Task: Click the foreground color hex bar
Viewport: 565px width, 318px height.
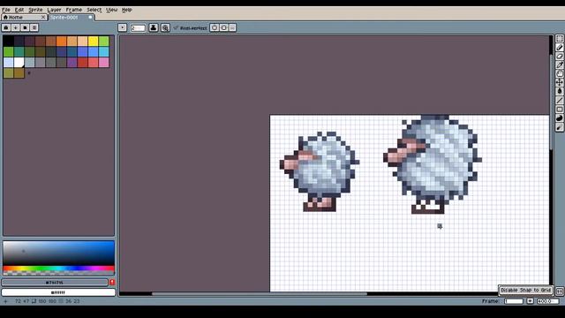Action: (x=55, y=283)
